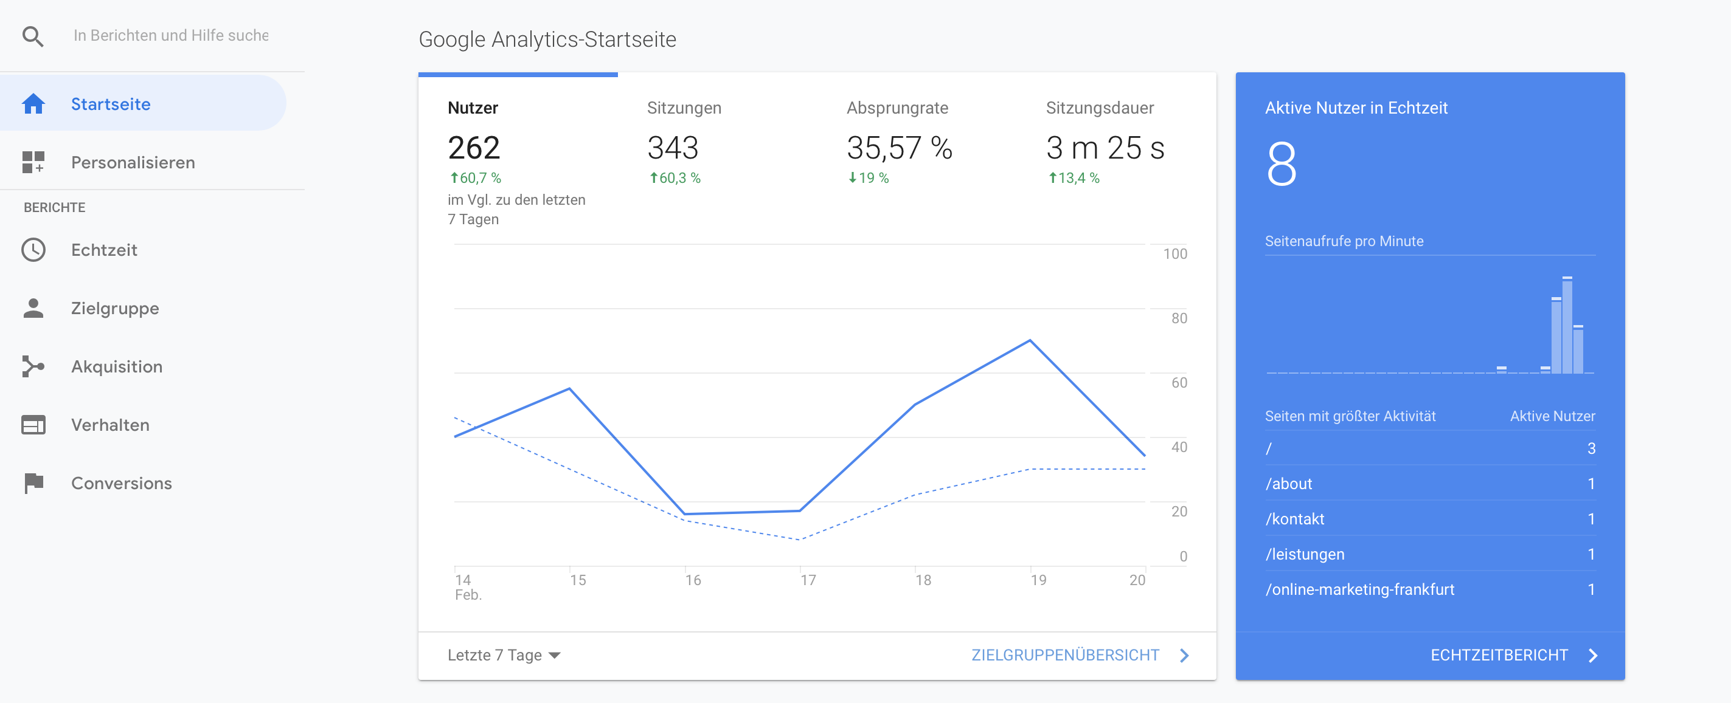Screen dimensions: 1731x703
Task: Open the Letzte 7 Tage dropdown
Action: tap(504, 656)
